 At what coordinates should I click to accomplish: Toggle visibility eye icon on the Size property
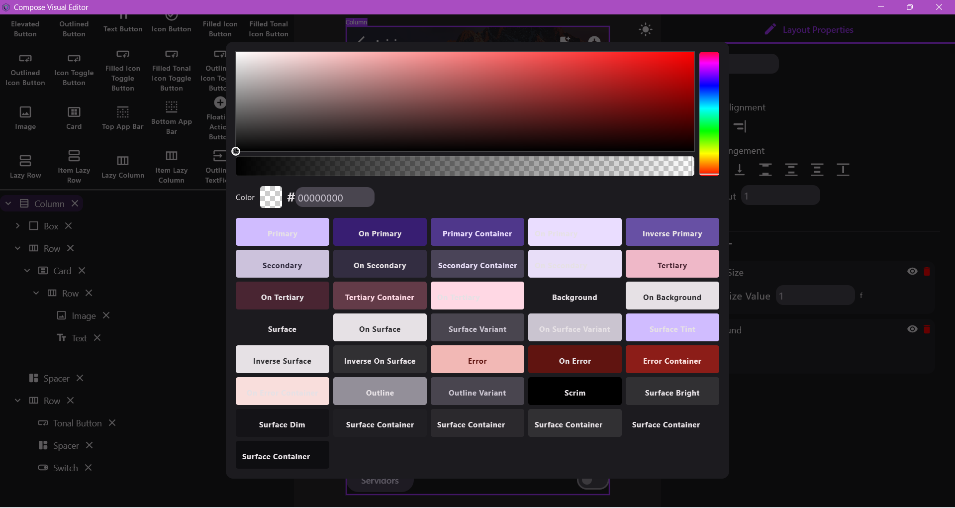pyautogui.click(x=913, y=272)
